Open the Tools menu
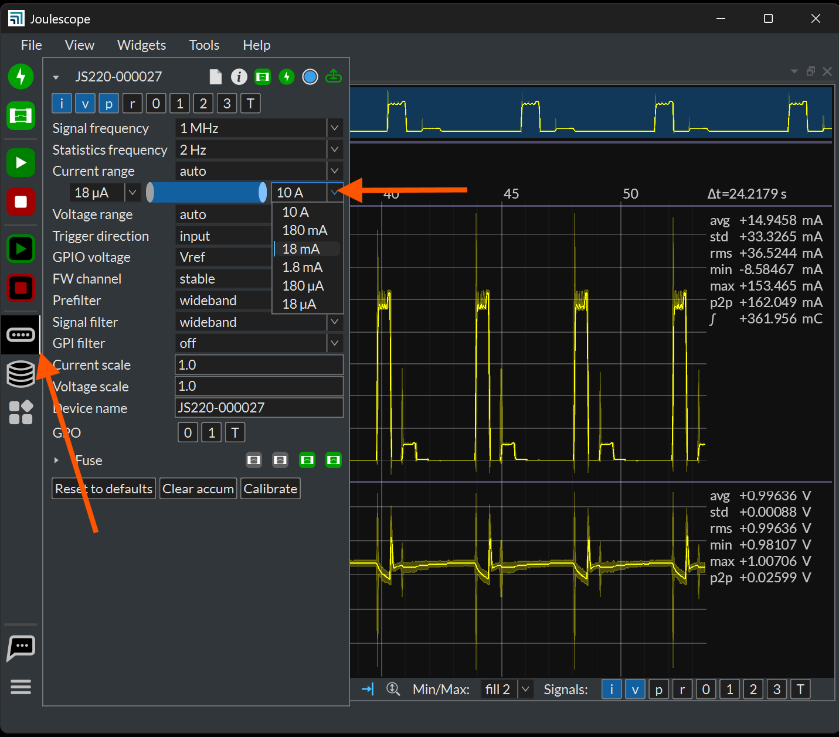The width and height of the screenshot is (839, 737). (x=204, y=45)
